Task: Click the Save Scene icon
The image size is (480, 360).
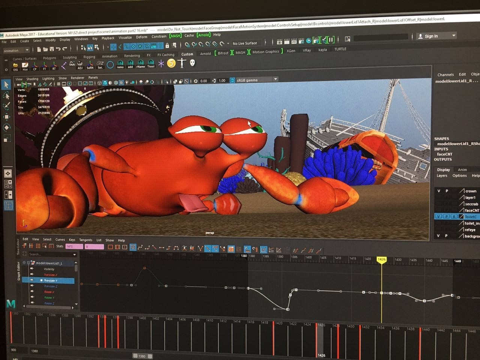Action: (52, 49)
